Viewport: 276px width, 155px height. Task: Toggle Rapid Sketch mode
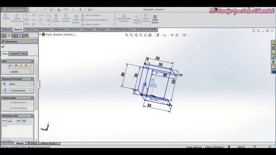pos(155,19)
